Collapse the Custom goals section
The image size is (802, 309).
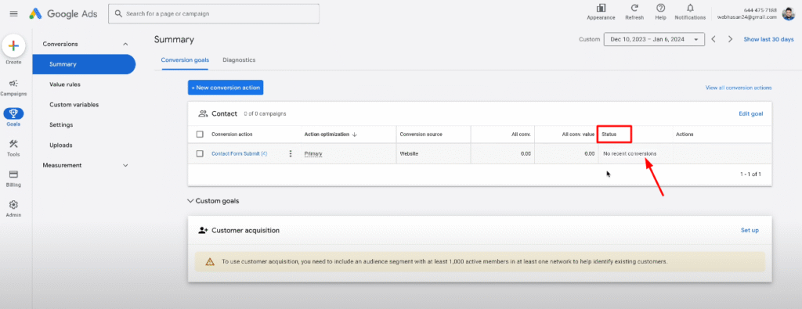pyautogui.click(x=191, y=201)
